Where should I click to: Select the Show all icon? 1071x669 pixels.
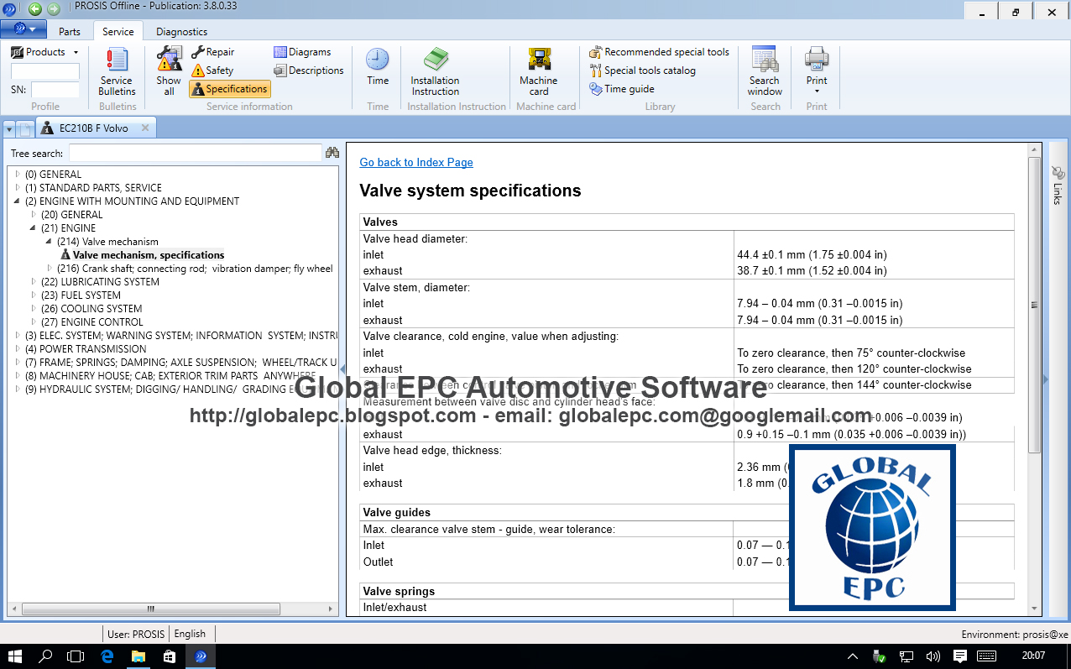[168, 71]
